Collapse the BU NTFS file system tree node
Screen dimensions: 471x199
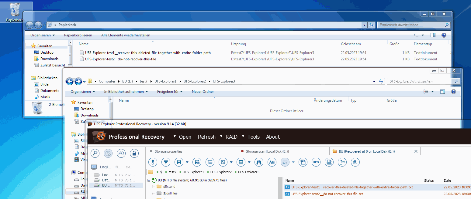pos(149,180)
